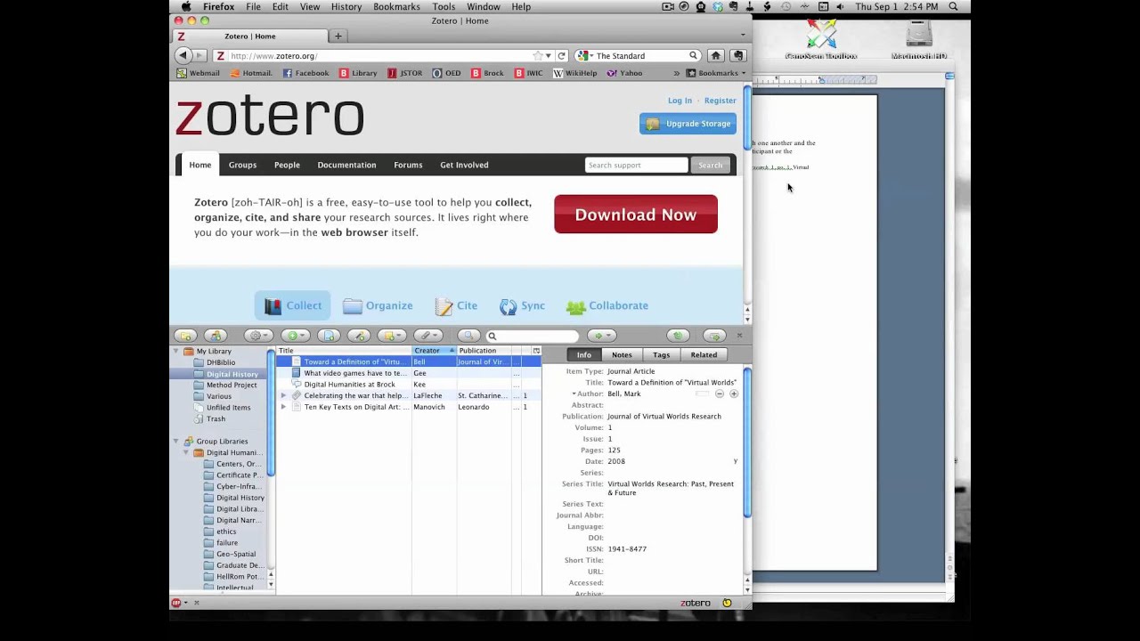Collapse the Group Libraries section
1140x641 pixels.
(x=176, y=442)
